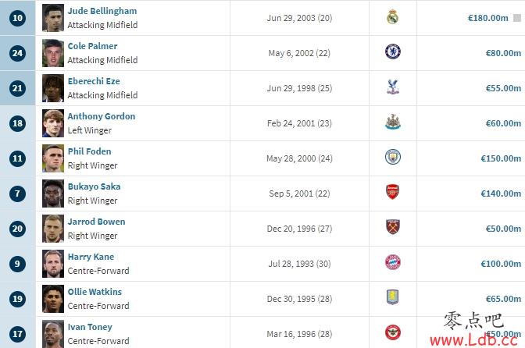
Task: Open the Manchester City club badge
Action: click(393, 157)
